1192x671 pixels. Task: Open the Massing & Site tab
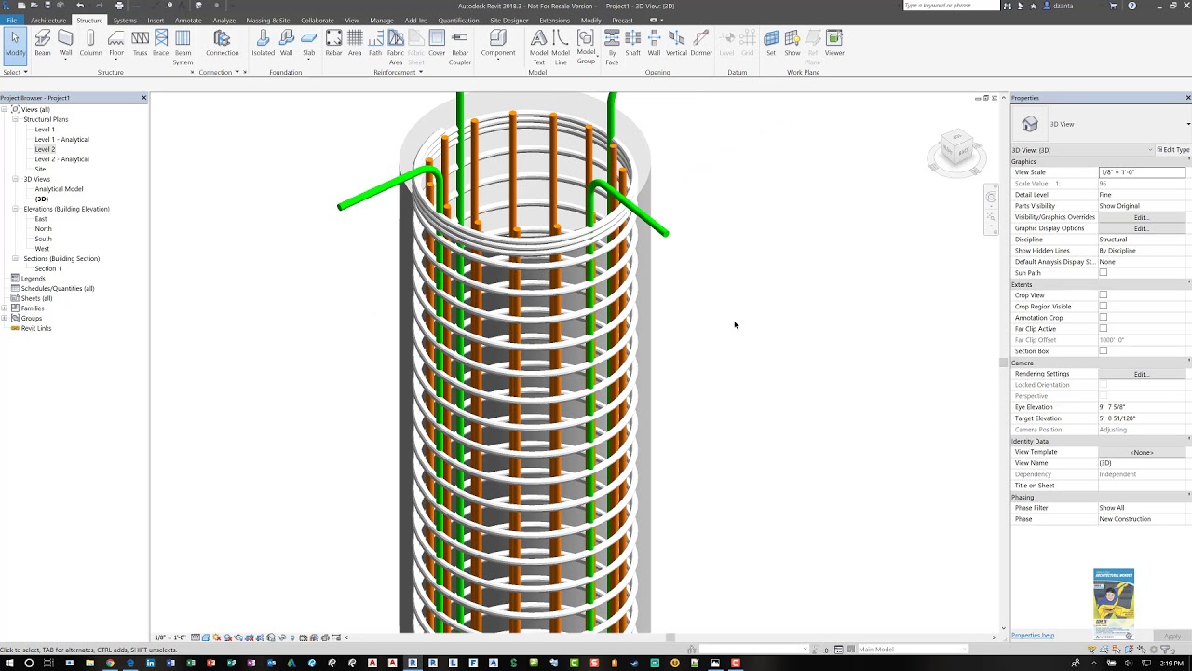tap(268, 20)
